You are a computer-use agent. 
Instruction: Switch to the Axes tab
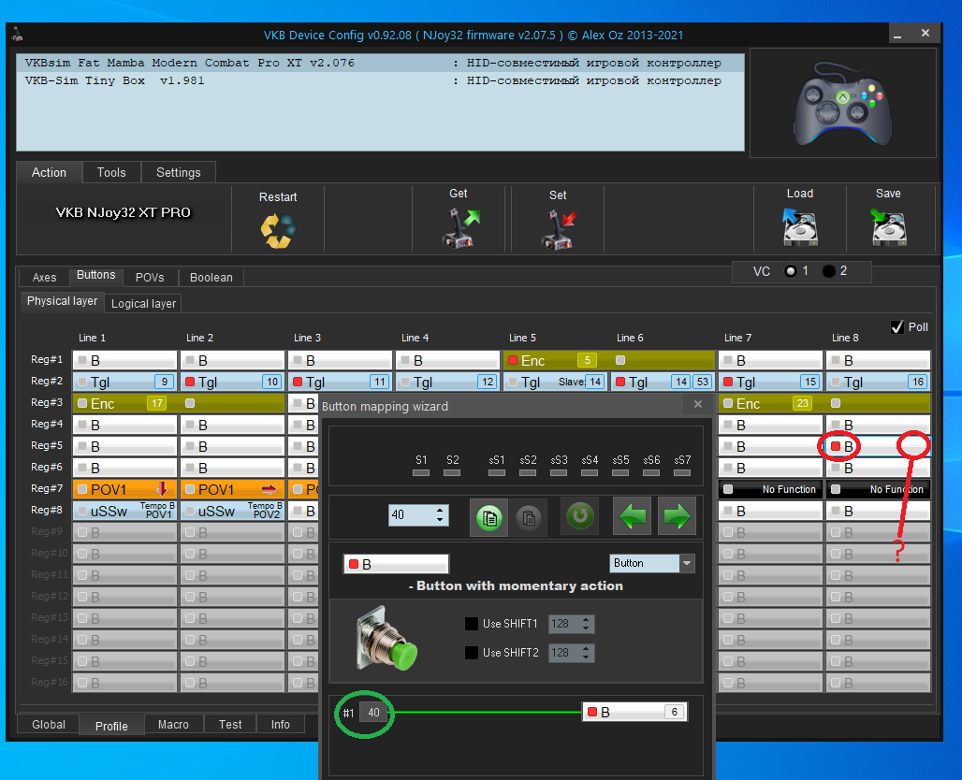44,277
